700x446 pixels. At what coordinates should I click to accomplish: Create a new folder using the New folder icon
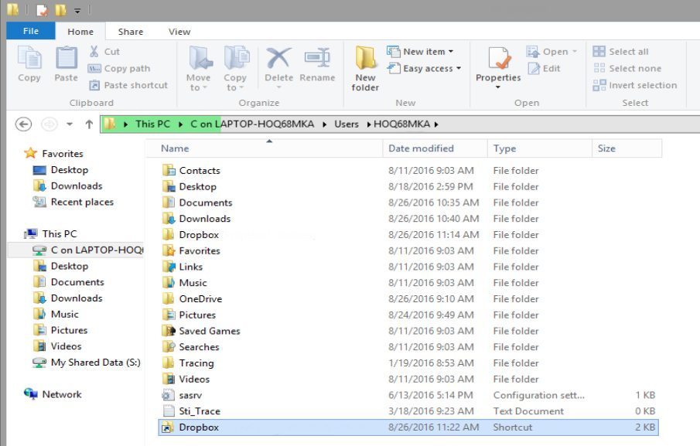(x=364, y=68)
